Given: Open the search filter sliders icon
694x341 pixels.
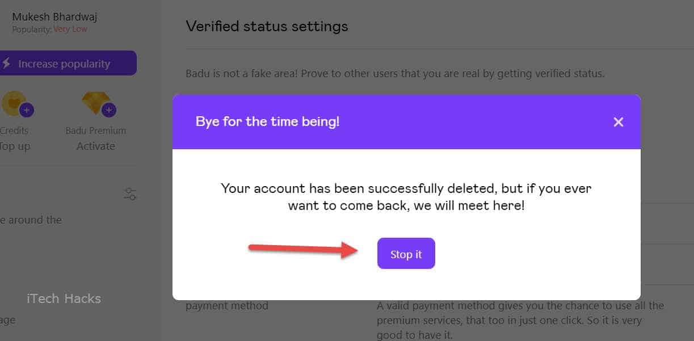Looking at the screenshot, I should (130, 194).
